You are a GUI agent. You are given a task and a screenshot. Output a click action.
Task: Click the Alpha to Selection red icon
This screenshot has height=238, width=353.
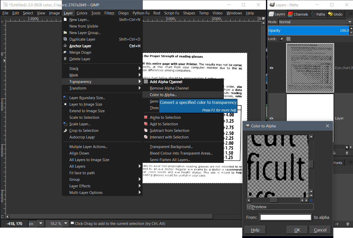point(146,117)
